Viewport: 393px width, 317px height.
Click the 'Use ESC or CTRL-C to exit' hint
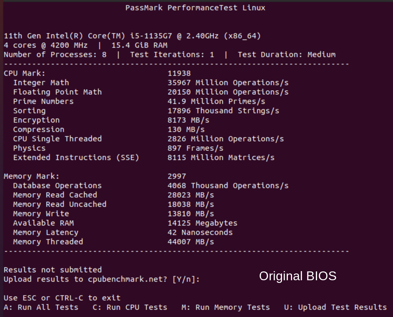point(62,298)
